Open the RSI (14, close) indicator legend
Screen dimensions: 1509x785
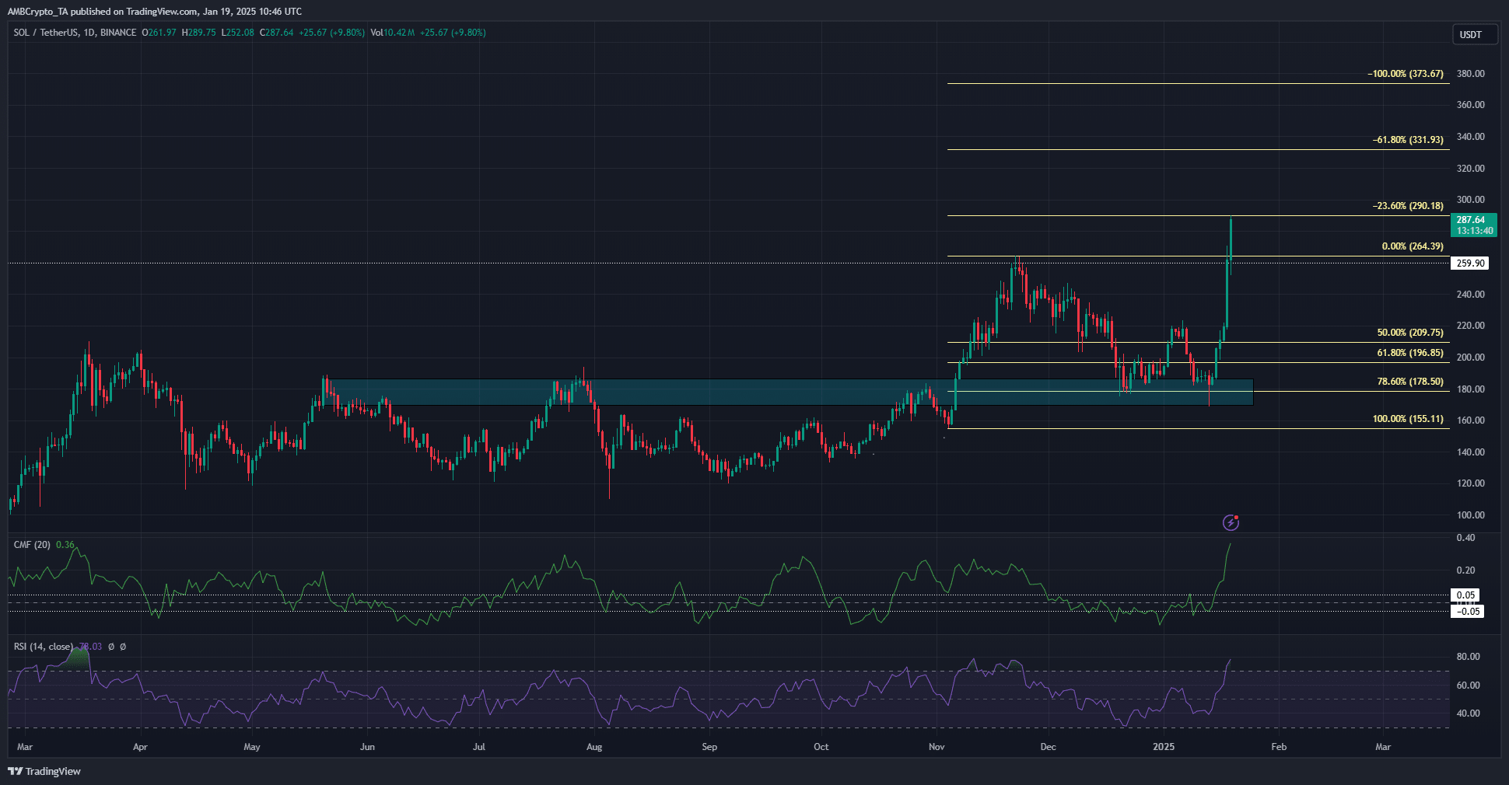point(43,647)
